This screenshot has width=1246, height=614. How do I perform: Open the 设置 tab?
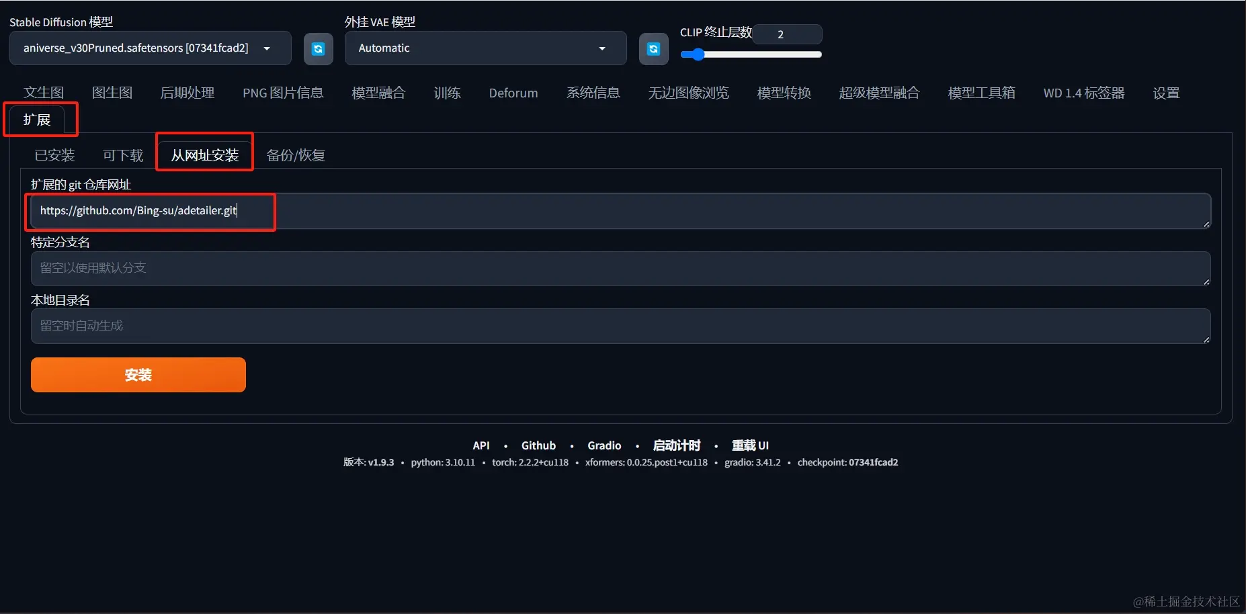[1166, 93]
